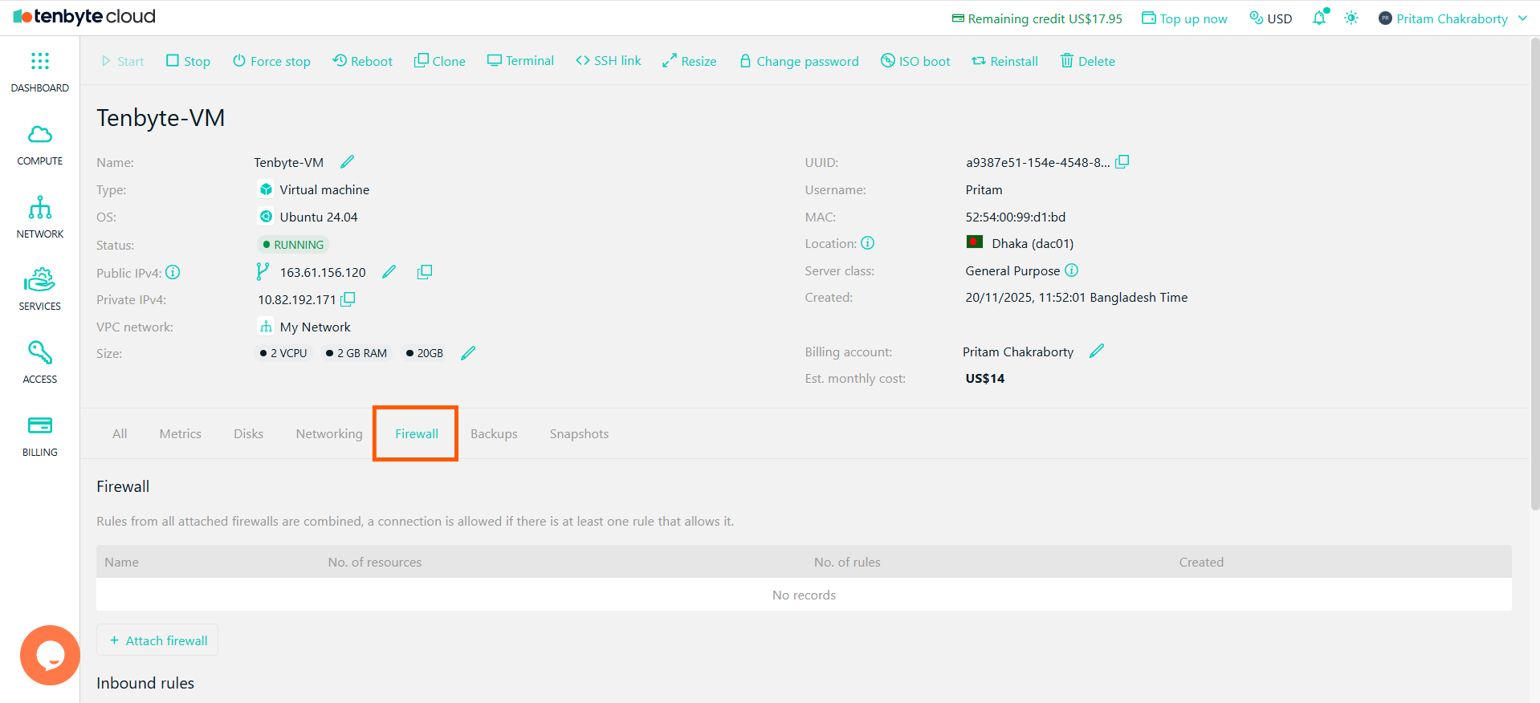Click the Dhaka (dac01) location text

pos(1033,243)
